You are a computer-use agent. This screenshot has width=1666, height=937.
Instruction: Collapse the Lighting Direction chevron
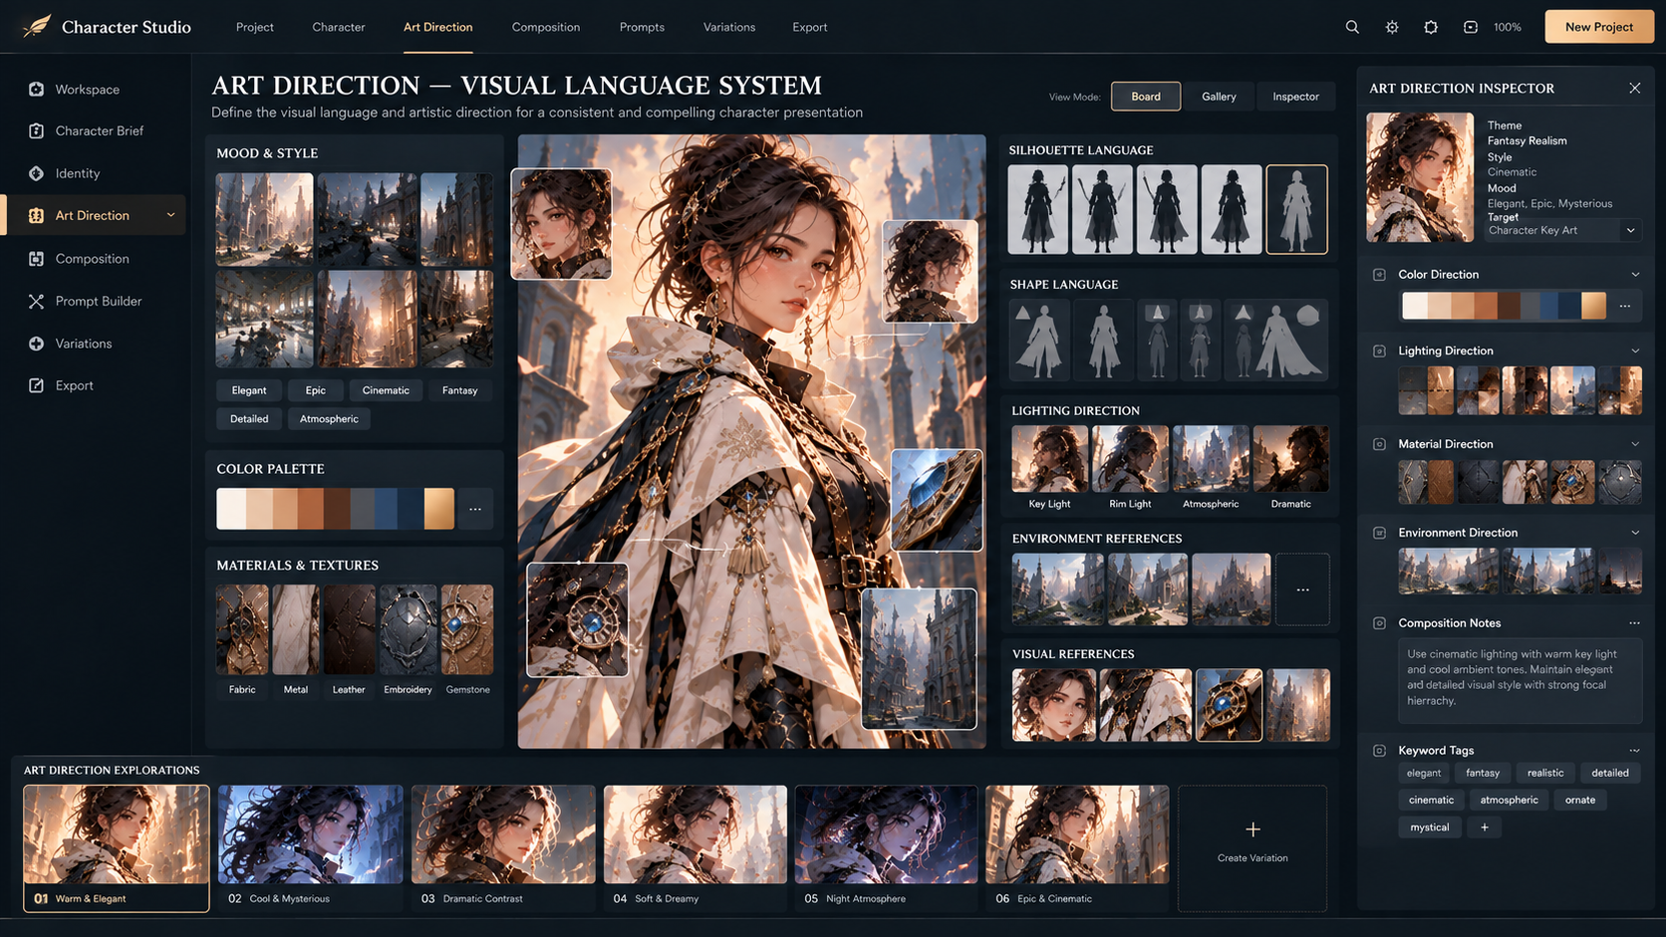[x=1635, y=351]
